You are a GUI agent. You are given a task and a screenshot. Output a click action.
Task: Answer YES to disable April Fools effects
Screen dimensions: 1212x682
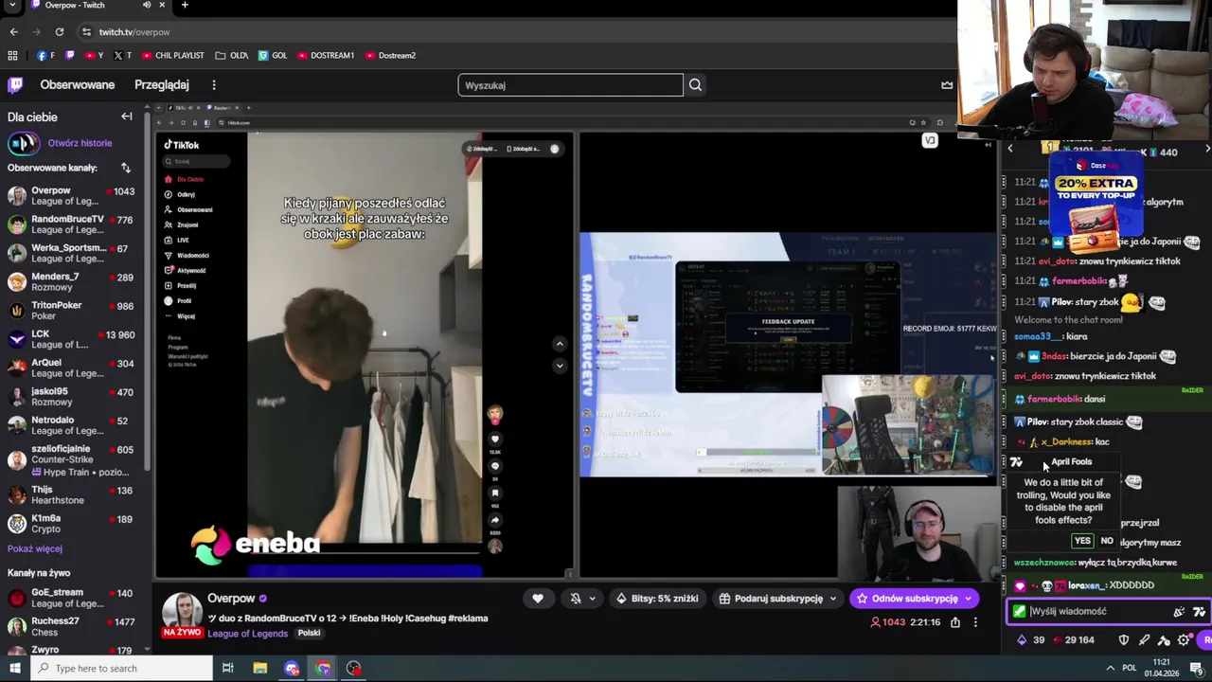pyautogui.click(x=1082, y=541)
